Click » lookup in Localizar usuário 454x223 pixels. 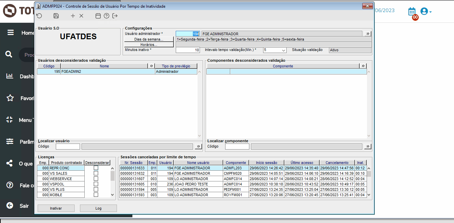click(198, 147)
